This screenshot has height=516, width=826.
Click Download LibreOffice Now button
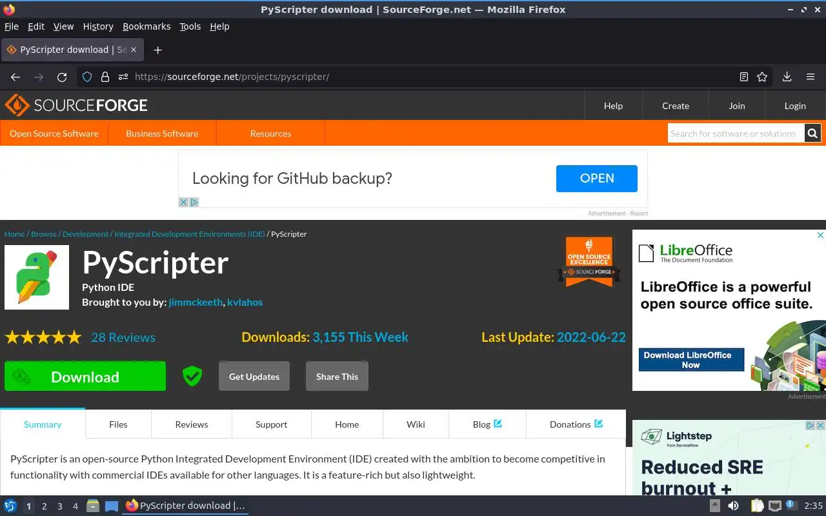691,360
